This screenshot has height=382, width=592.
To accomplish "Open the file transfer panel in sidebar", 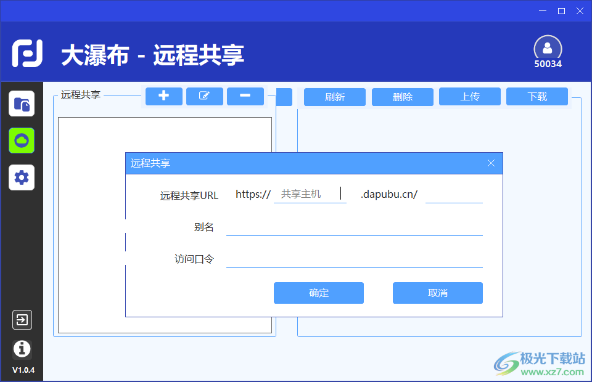I will point(22,103).
